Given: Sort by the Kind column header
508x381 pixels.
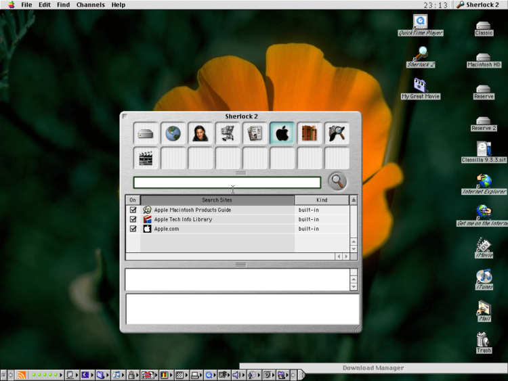Looking at the screenshot, I should coord(322,200).
